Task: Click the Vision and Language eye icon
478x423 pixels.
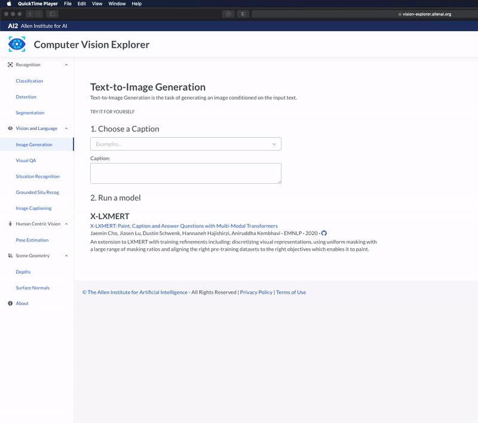Action: (x=10, y=128)
